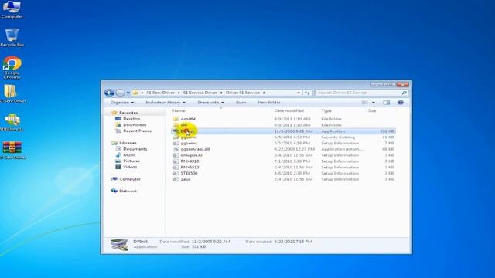Sort by the Type column header

click(x=326, y=110)
